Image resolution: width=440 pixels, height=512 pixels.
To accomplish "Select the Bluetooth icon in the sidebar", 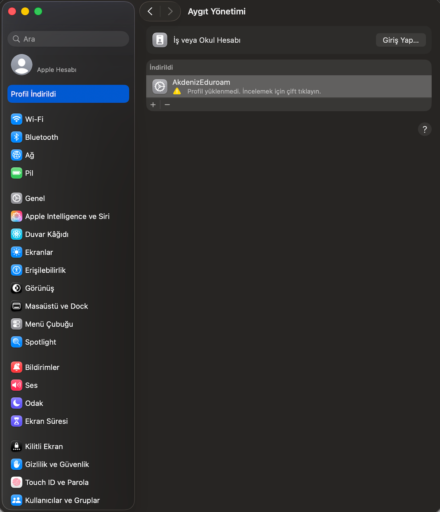I will [x=41, y=137].
